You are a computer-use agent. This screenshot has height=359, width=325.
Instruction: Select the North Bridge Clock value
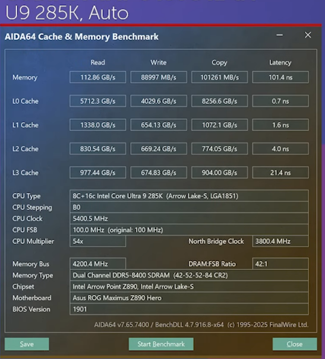tap(280, 241)
